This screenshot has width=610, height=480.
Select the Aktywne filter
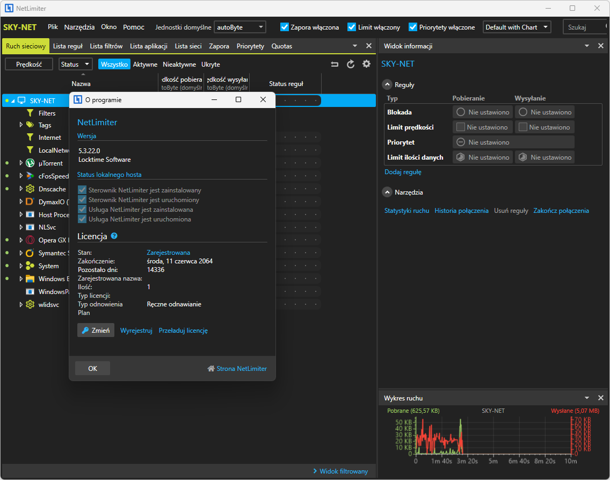[x=145, y=65]
